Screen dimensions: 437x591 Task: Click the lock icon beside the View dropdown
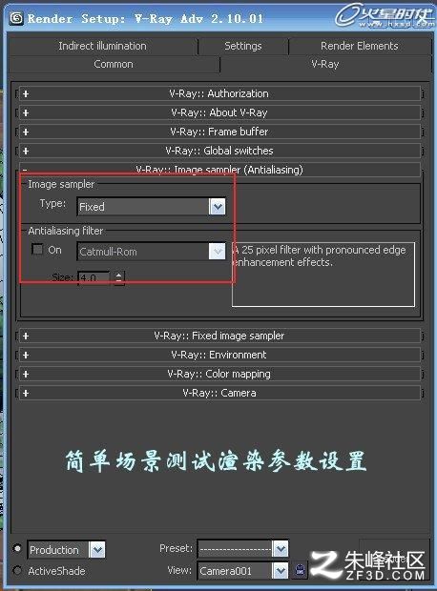coord(301,570)
